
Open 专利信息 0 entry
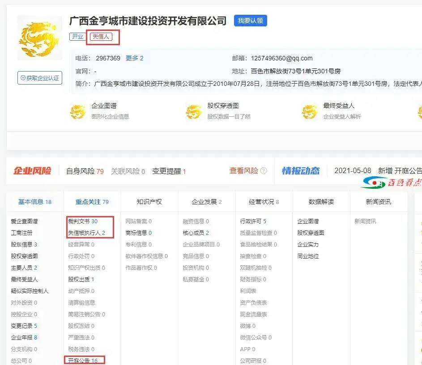(139, 245)
